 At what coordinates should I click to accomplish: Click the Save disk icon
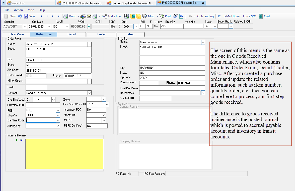26,16
